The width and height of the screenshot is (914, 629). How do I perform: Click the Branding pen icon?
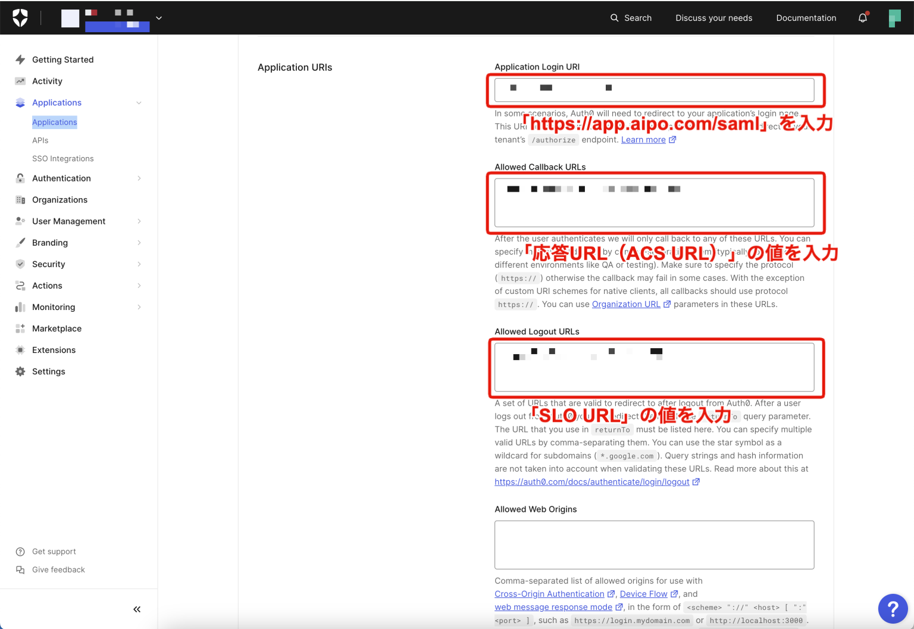click(x=20, y=242)
